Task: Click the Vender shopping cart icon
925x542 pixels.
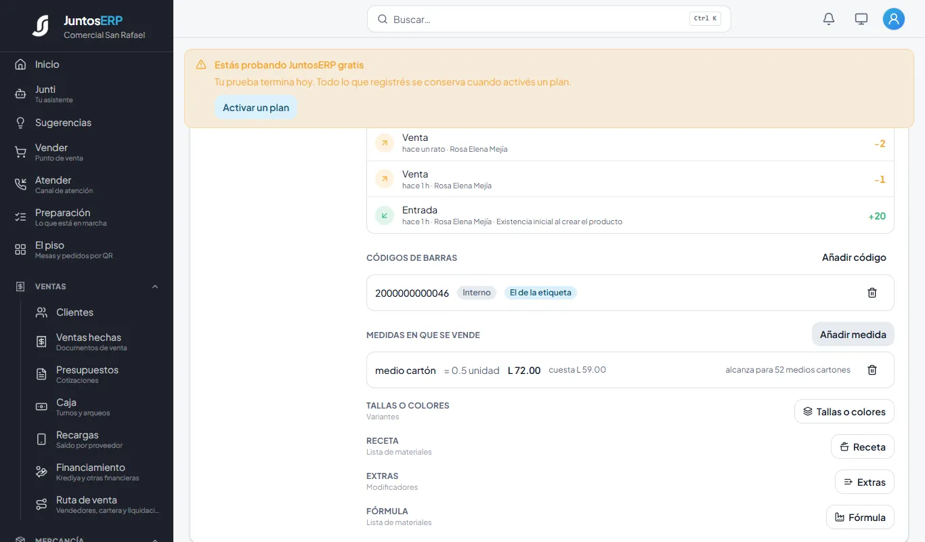Action: point(20,152)
